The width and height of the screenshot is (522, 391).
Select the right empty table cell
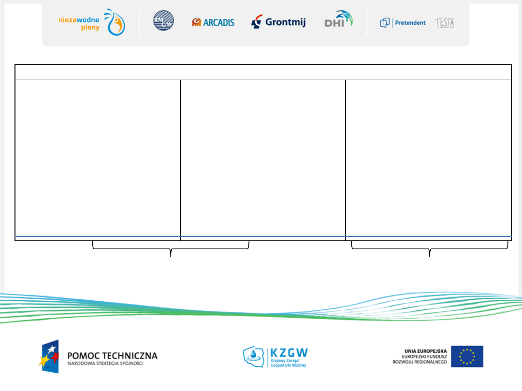(428, 158)
